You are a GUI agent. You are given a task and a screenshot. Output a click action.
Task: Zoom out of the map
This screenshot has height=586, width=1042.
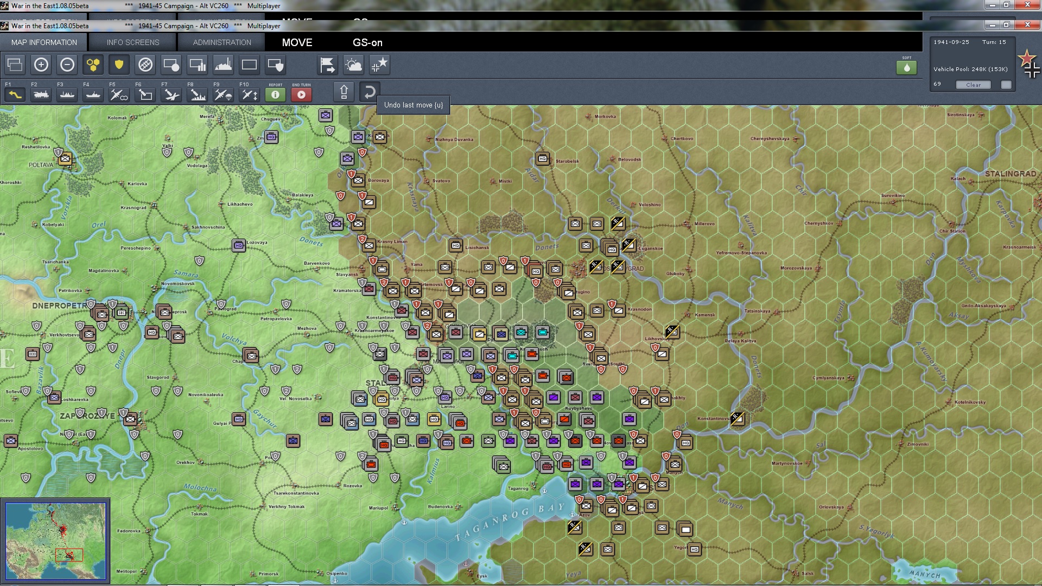[x=67, y=65]
